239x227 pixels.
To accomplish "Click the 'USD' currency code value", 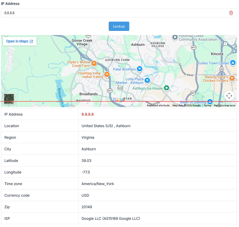I will click(x=85, y=195).
